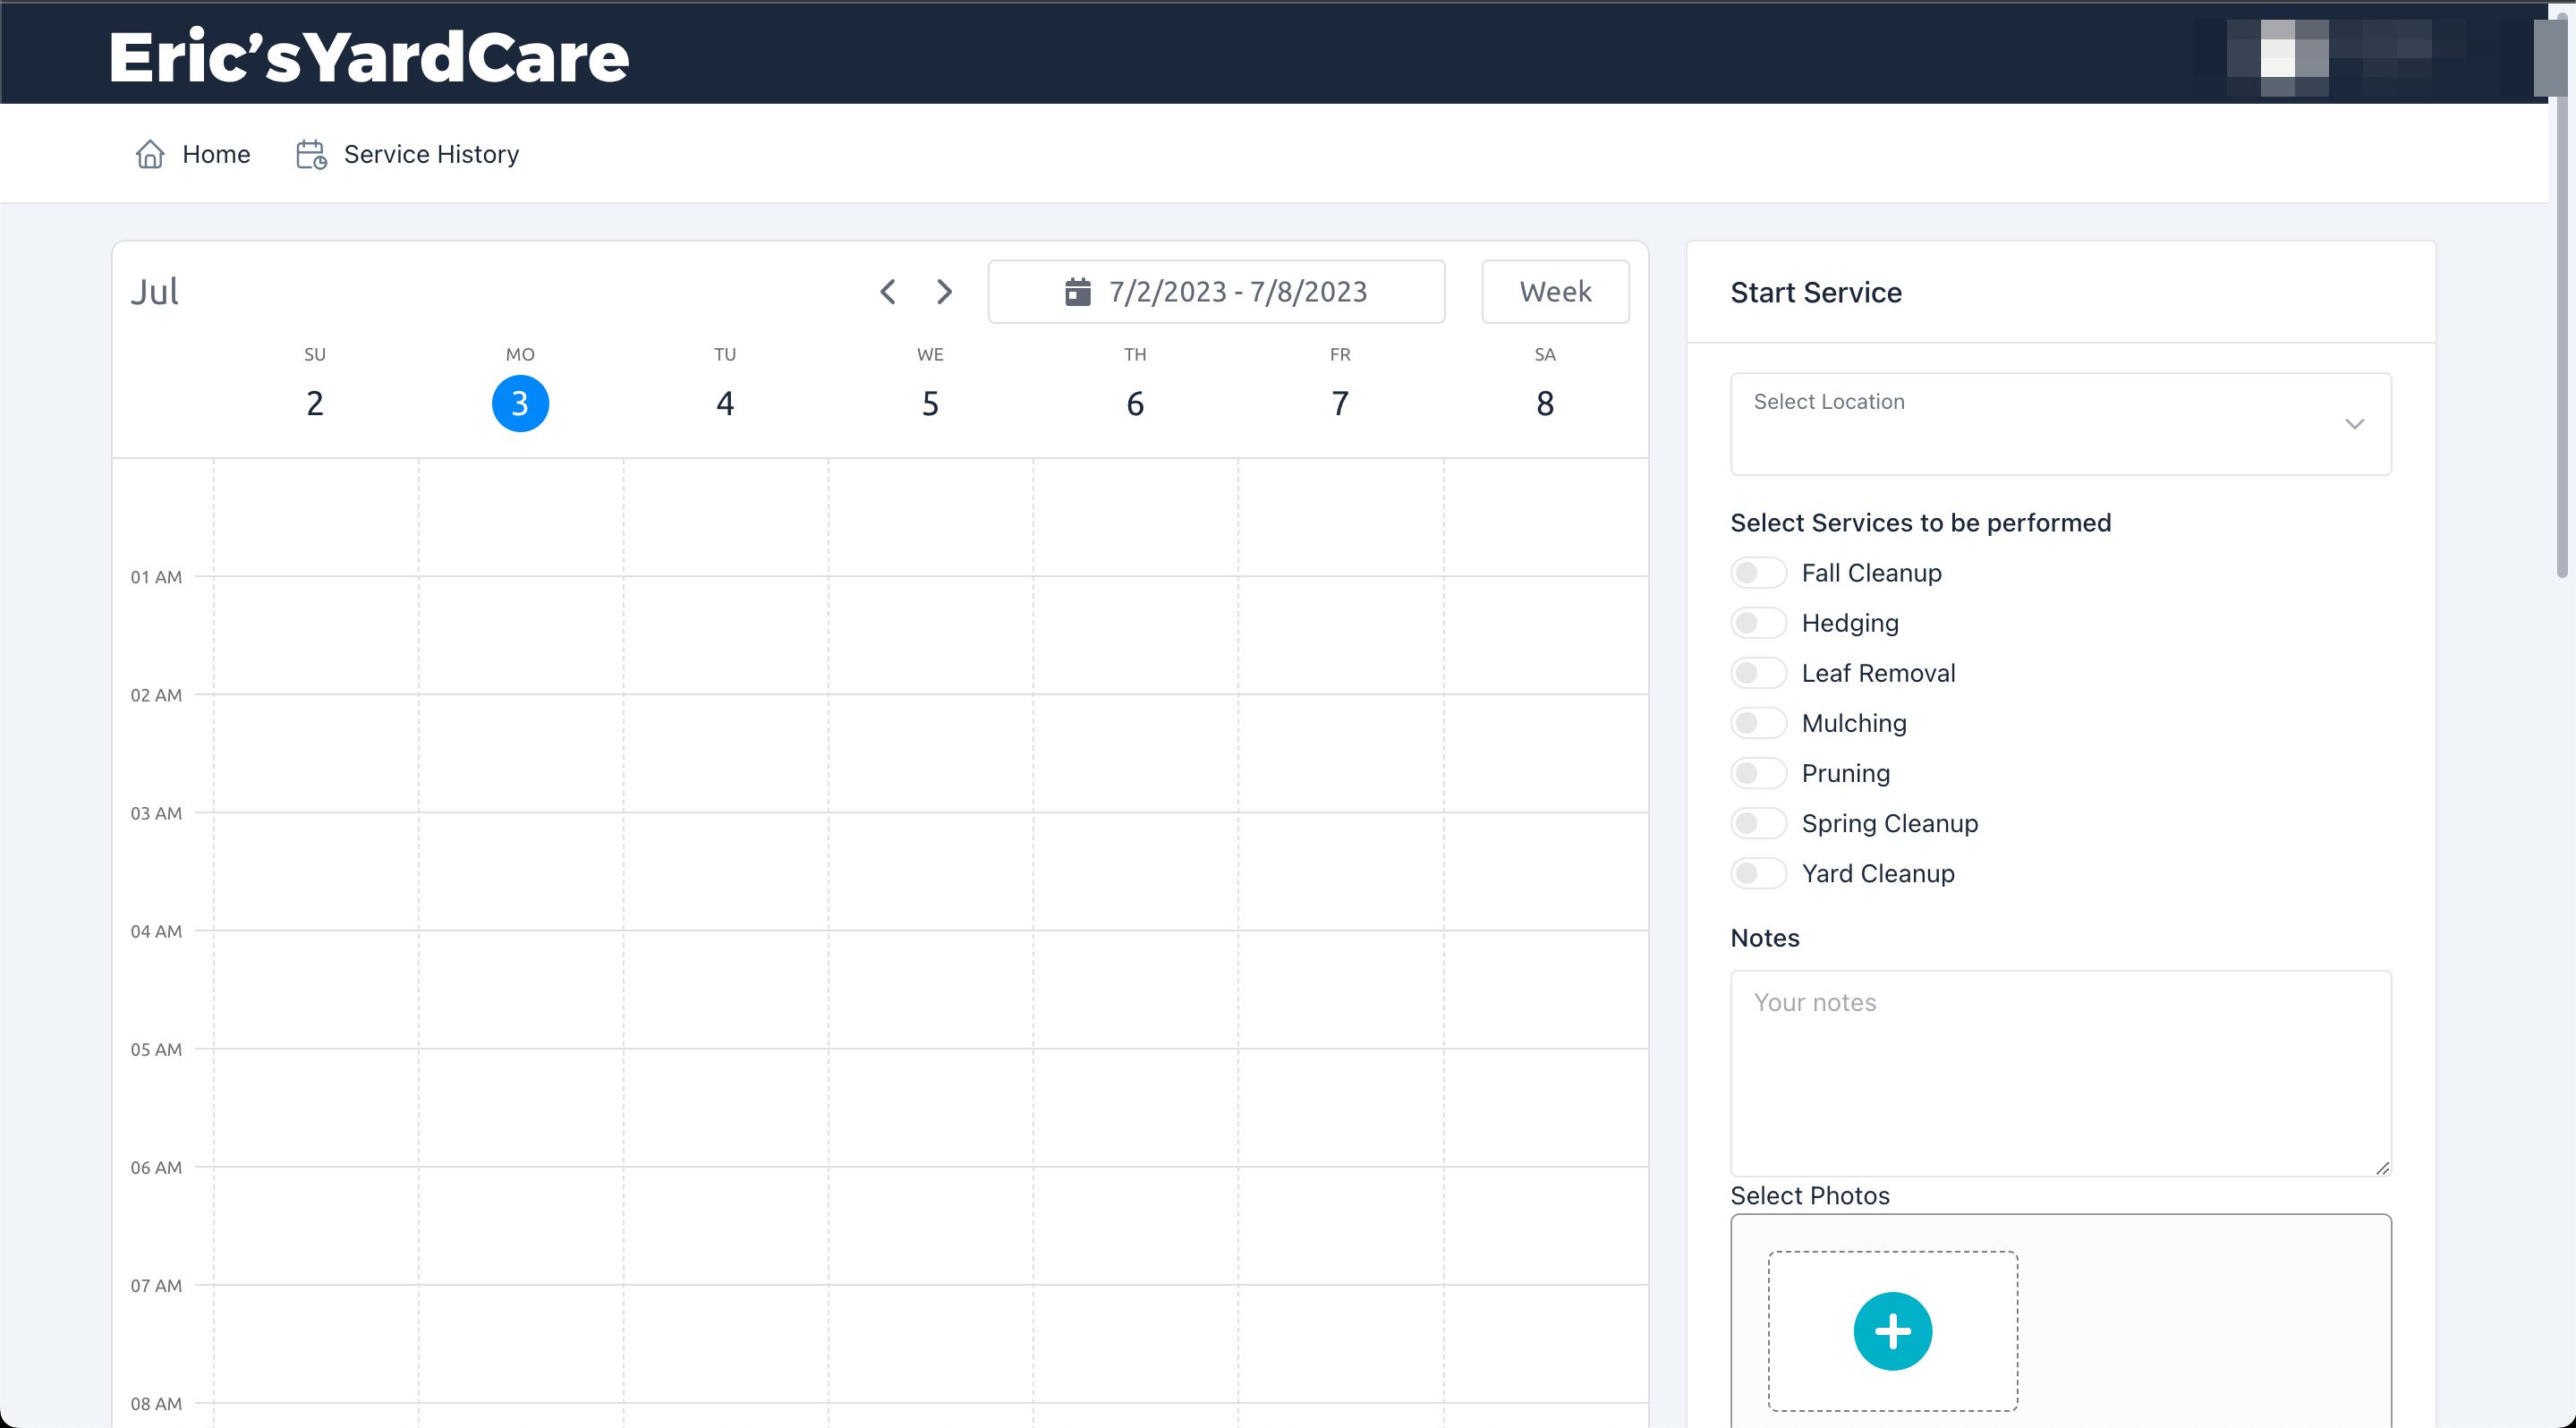
Task: Select Friday the 7th
Action: coord(1340,403)
